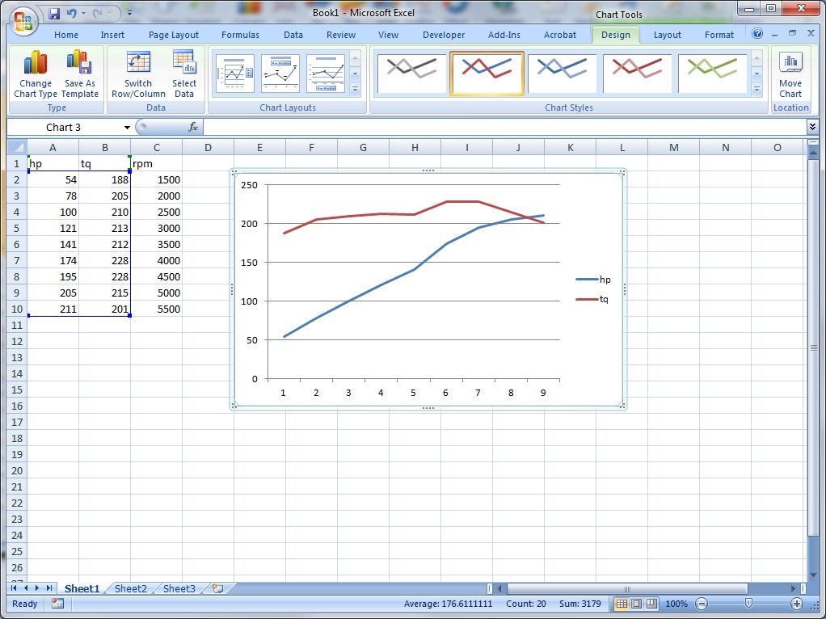826x619 pixels.
Task: Click the zoom in plus button
Action: click(x=796, y=604)
